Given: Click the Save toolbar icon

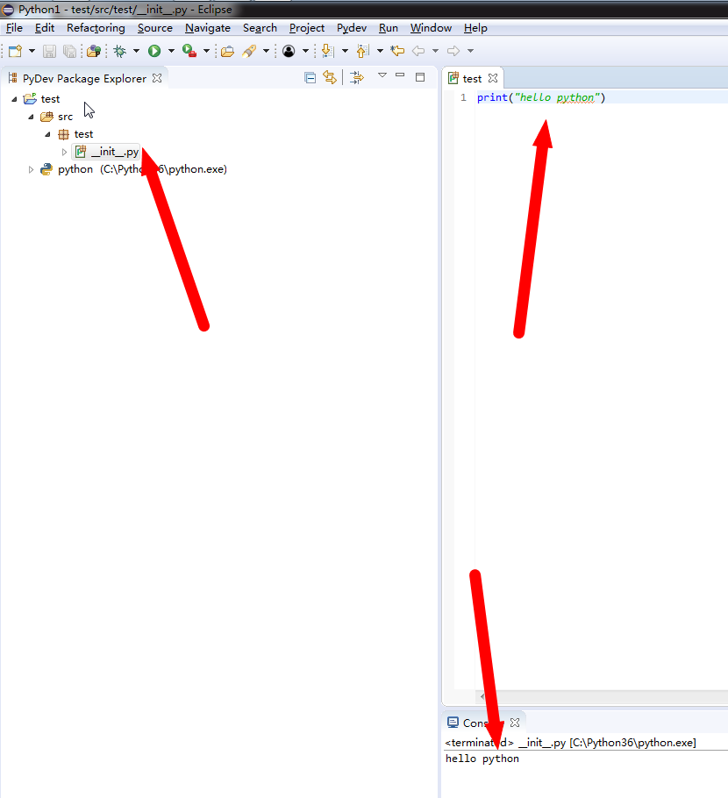Looking at the screenshot, I should [x=49, y=51].
